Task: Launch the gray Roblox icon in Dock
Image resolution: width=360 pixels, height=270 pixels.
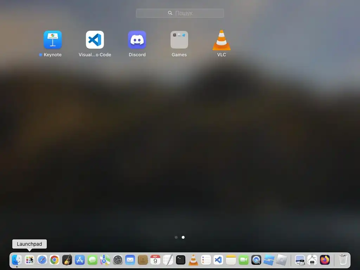Action: [282, 260]
